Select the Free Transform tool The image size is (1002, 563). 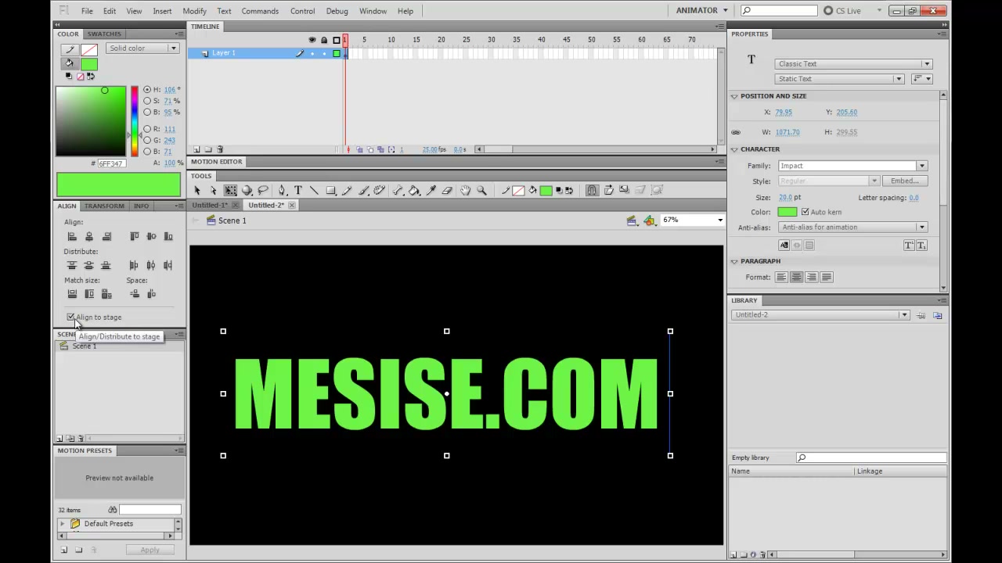click(x=230, y=190)
